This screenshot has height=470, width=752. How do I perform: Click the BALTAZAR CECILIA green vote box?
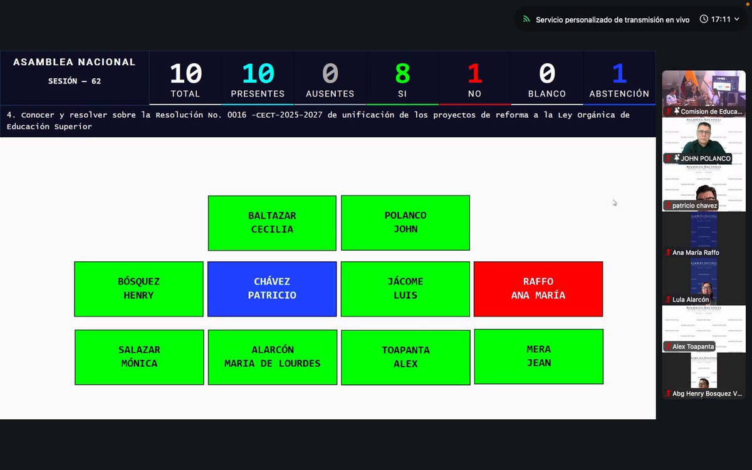(272, 222)
